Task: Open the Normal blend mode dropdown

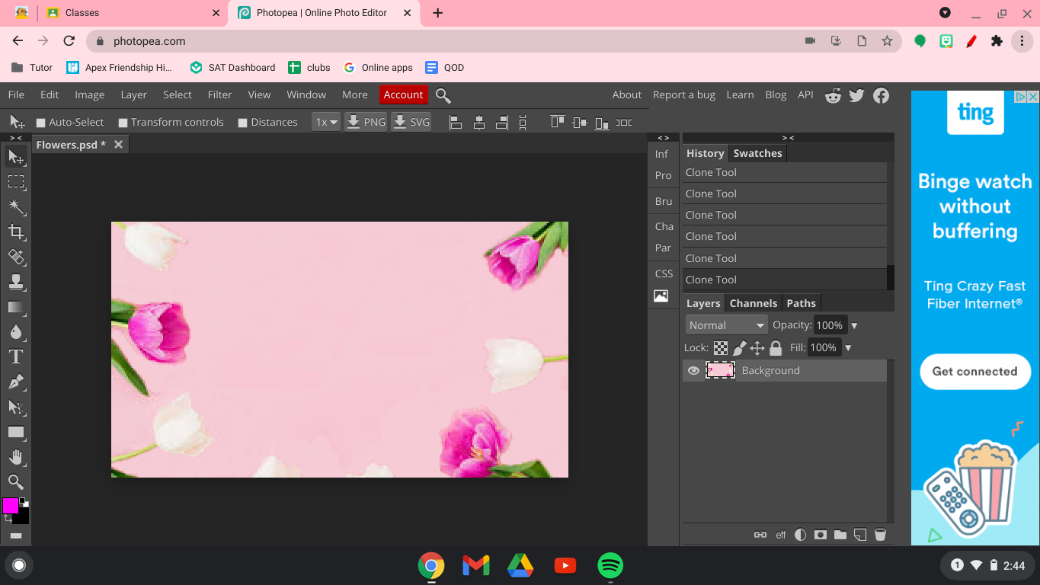Action: tap(725, 325)
